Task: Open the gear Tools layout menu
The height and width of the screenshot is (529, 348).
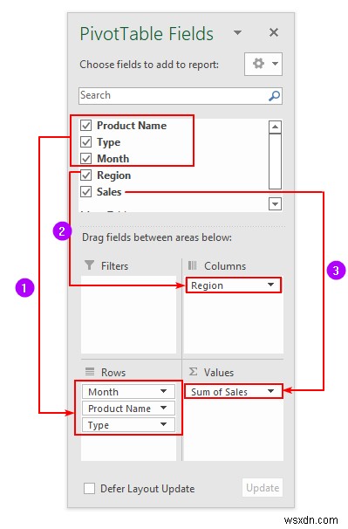Action: pos(263,64)
